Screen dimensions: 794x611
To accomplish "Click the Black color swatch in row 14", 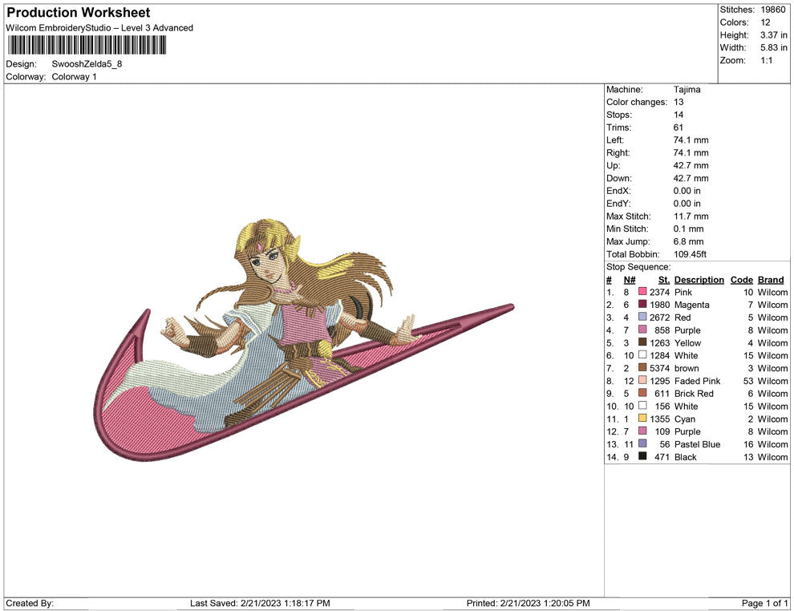I will pyautogui.click(x=642, y=456).
